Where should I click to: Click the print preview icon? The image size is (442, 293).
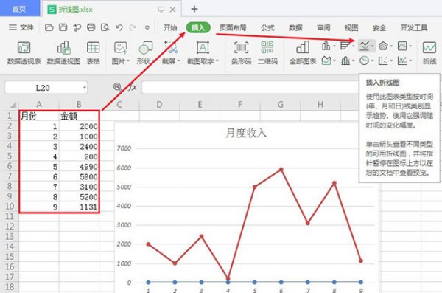(105, 27)
